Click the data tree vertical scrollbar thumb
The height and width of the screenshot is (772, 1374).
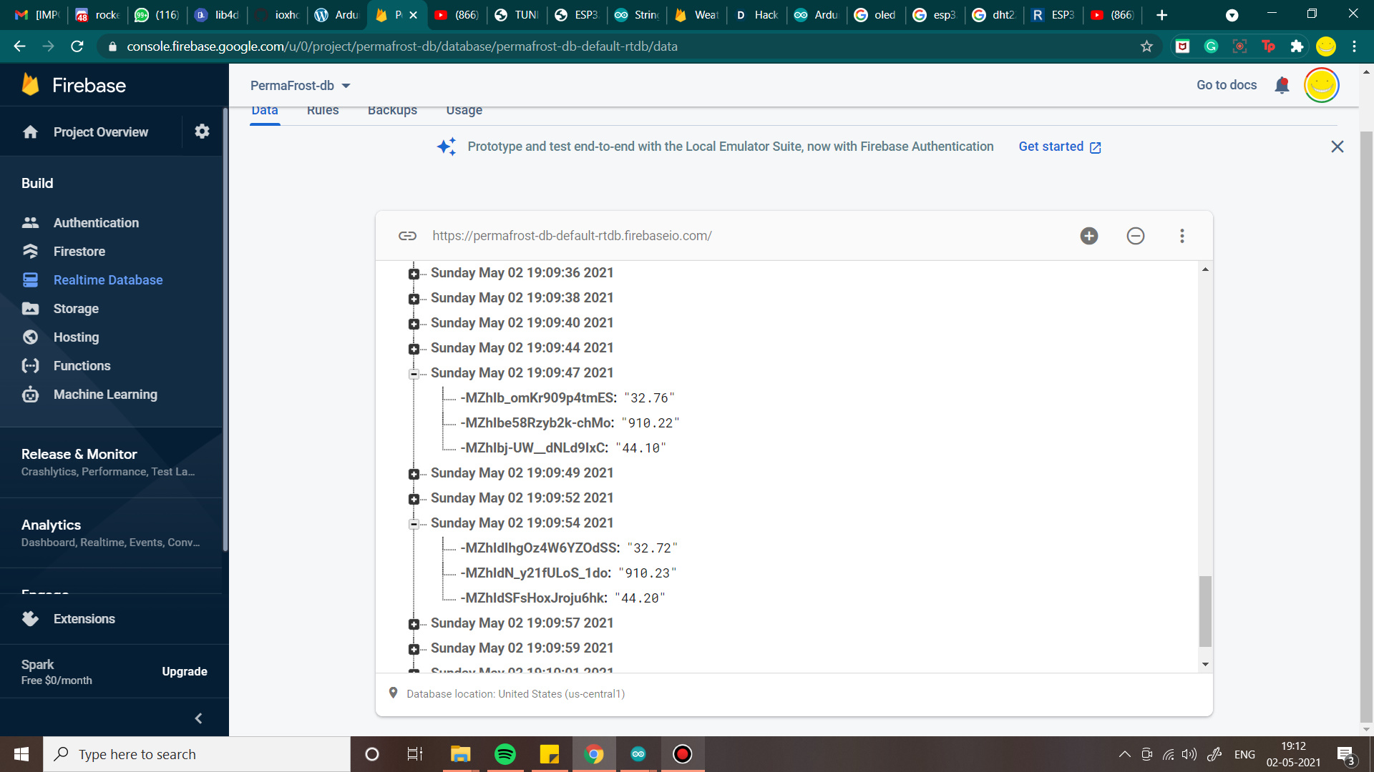coord(1205,610)
